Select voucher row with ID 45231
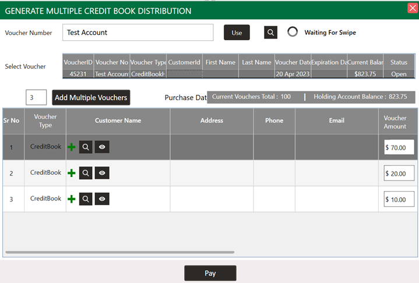The width and height of the screenshot is (419, 283). (238, 74)
